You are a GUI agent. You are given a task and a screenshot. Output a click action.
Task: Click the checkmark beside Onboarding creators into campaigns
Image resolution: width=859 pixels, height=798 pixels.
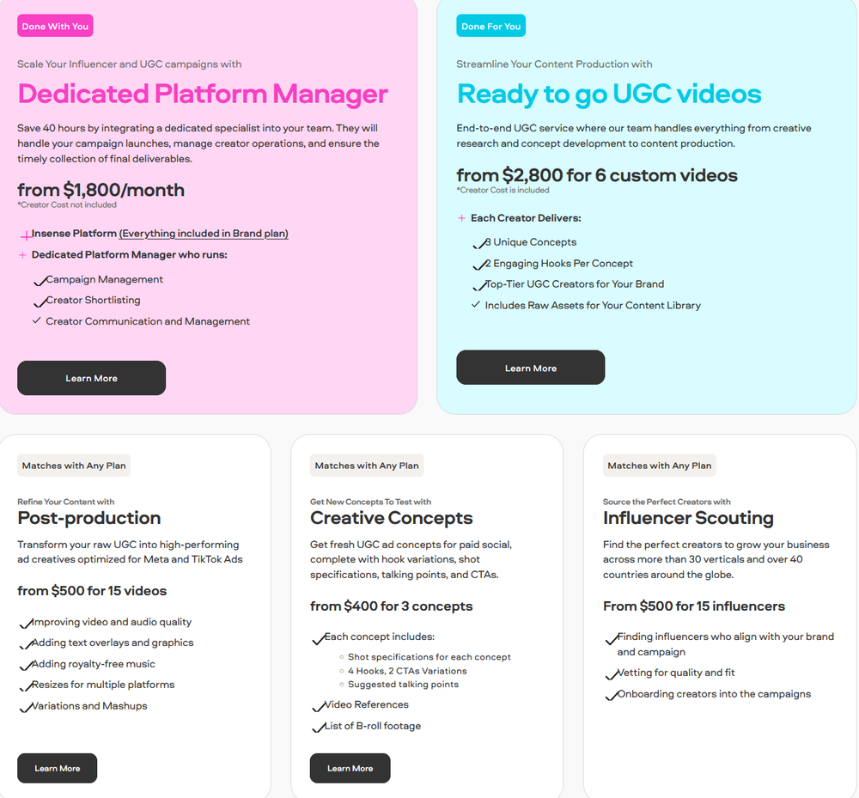coord(610,694)
